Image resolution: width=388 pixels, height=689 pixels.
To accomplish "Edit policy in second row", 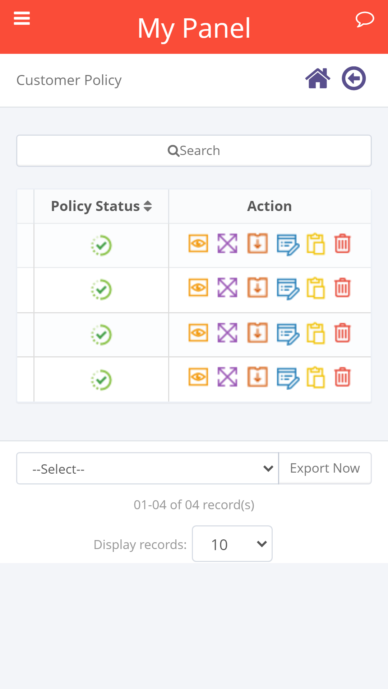I will click(288, 289).
